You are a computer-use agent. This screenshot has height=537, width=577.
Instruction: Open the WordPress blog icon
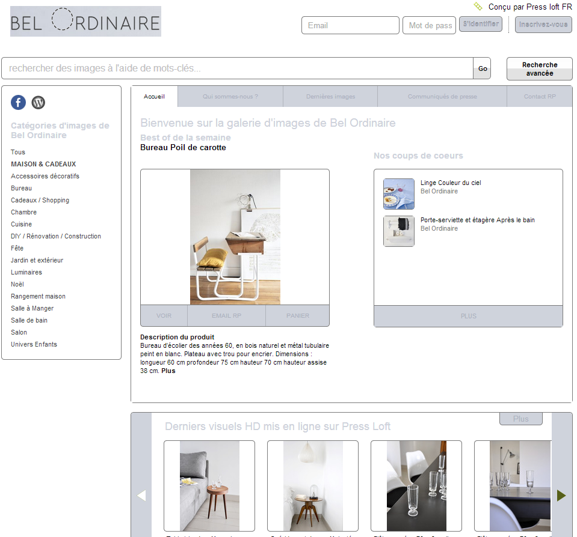click(x=39, y=103)
